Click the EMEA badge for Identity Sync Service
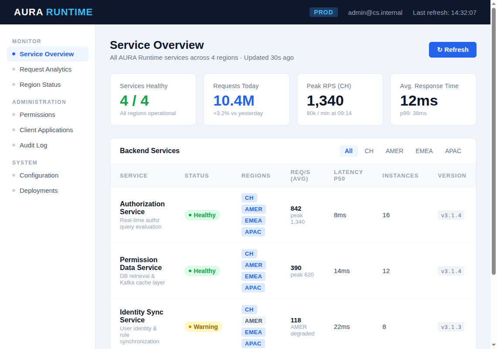Viewport: 497px width, 349px height. click(x=253, y=332)
